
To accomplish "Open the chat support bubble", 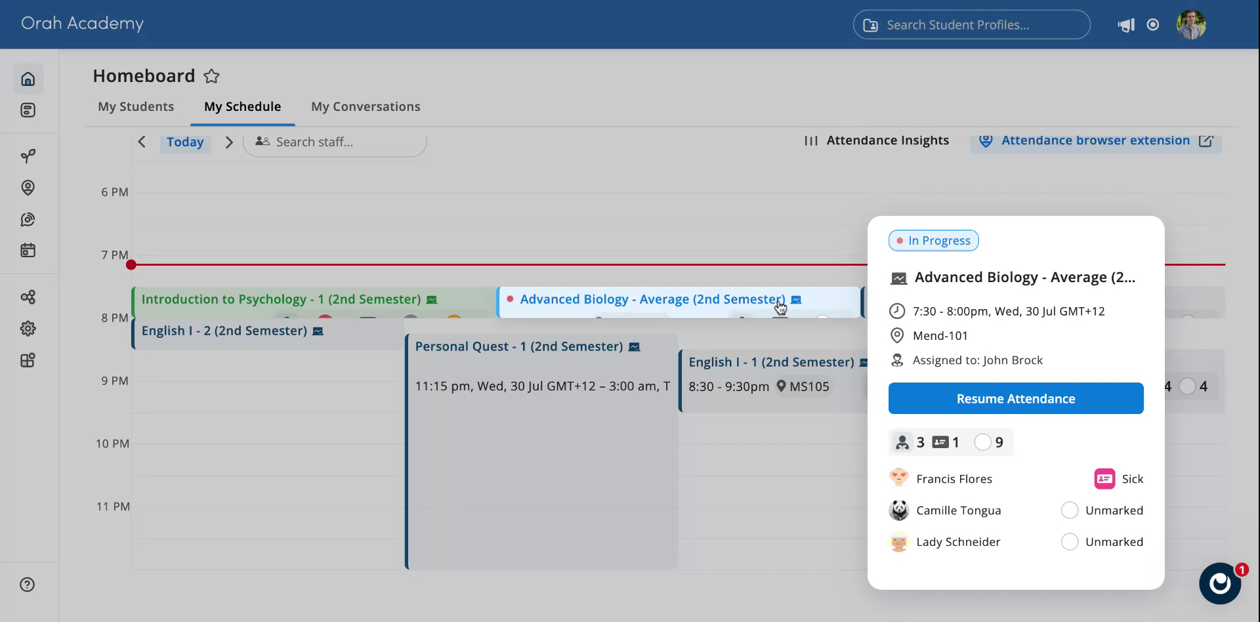I will [x=1220, y=583].
